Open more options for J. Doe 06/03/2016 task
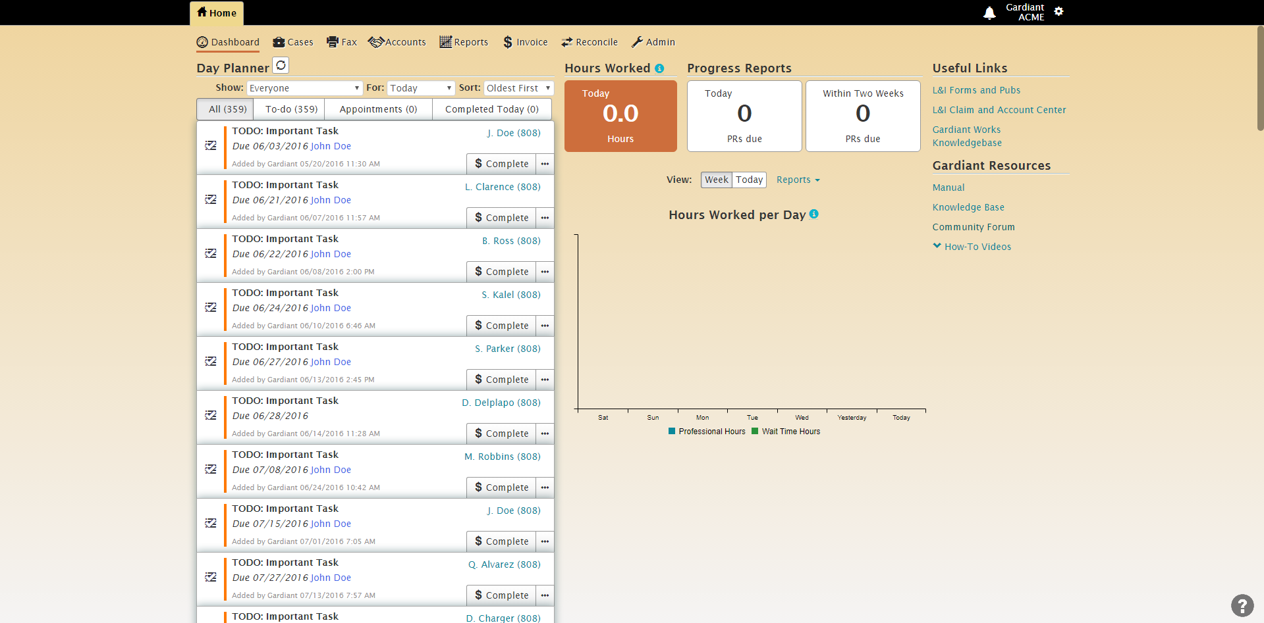This screenshot has width=1264, height=623. pyautogui.click(x=545, y=164)
